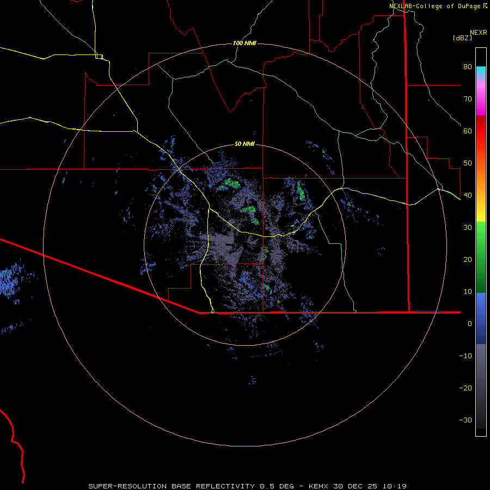Click the 50 dBZ scale value
490x490 pixels.
(468, 163)
